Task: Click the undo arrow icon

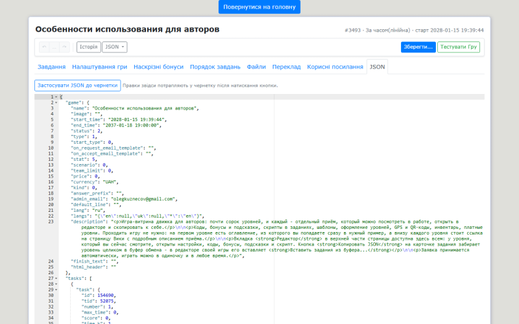Action: [44, 47]
